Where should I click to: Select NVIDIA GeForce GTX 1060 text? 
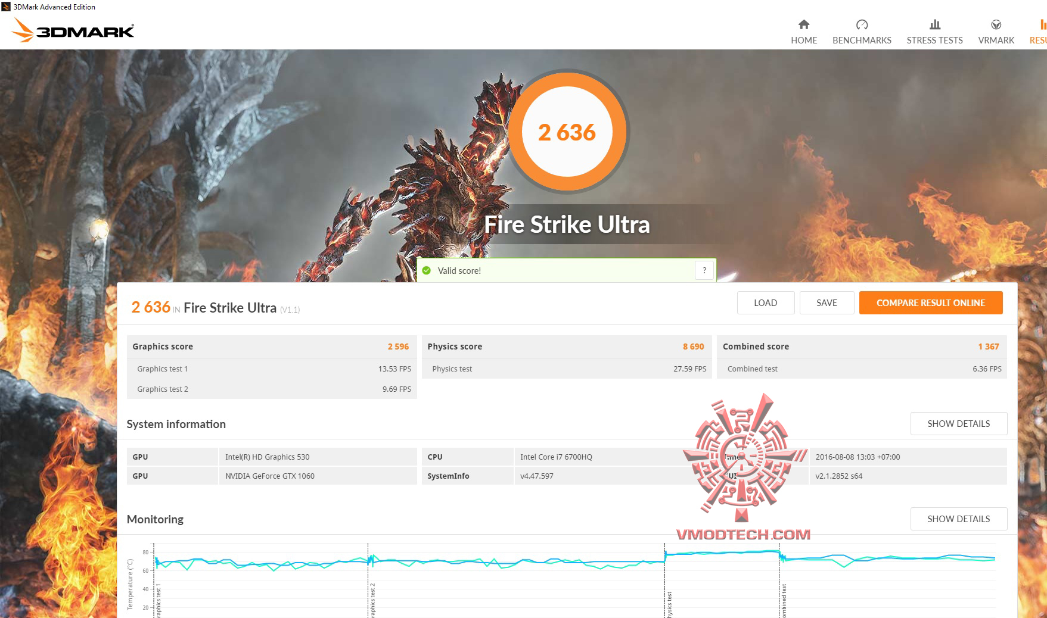pos(270,476)
